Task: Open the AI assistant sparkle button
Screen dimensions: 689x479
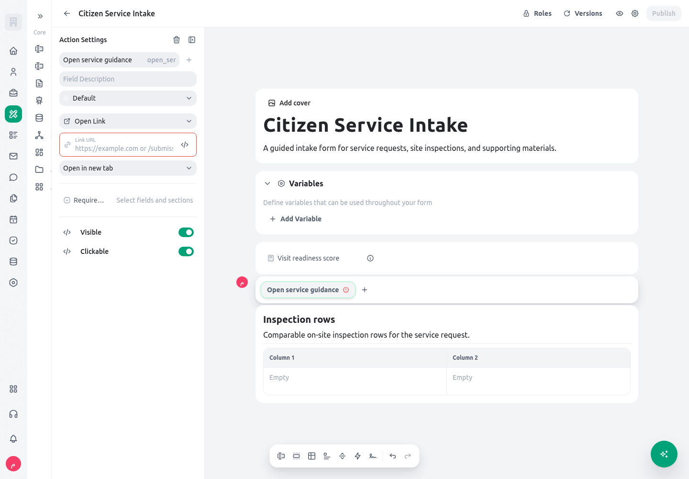Action: click(664, 454)
